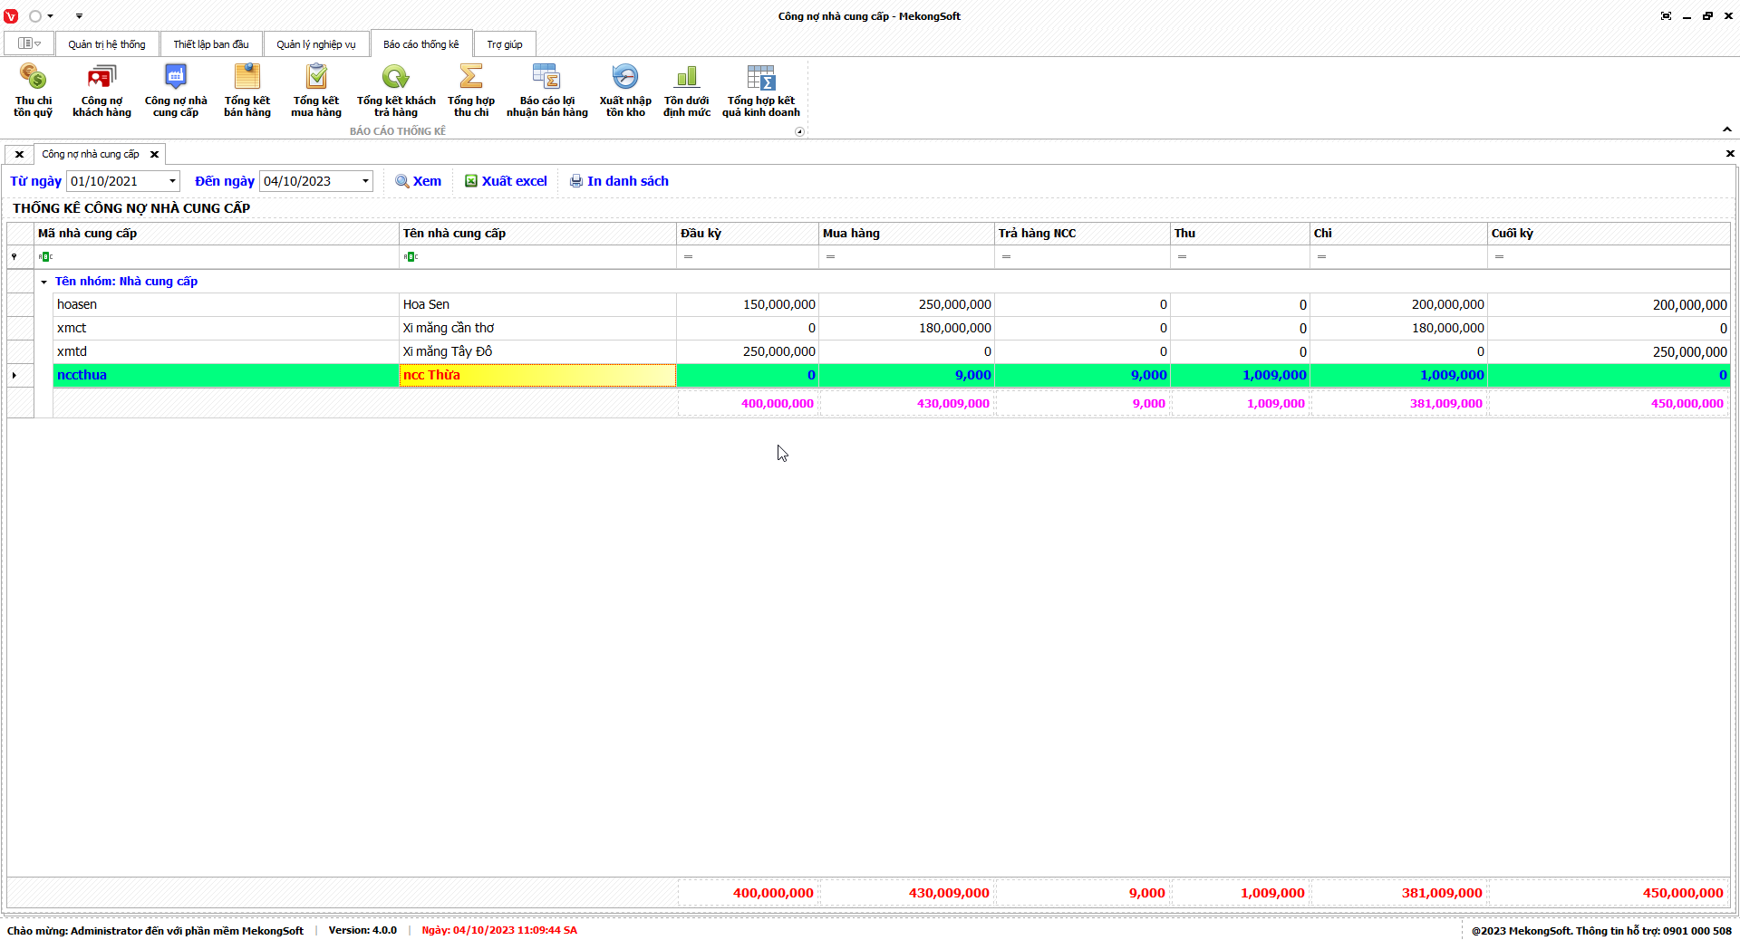Open Tổng kết khách trả hàng report
The height and width of the screenshot is (940, 1740).
pos(395,90)
